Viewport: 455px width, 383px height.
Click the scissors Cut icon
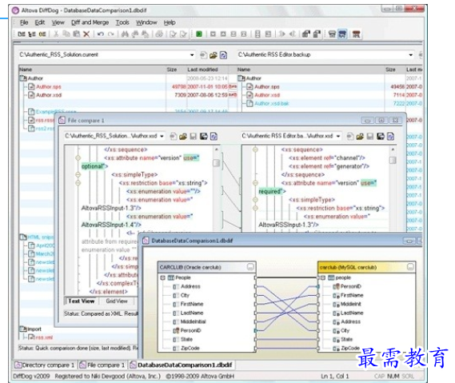[x=56, y=34]
